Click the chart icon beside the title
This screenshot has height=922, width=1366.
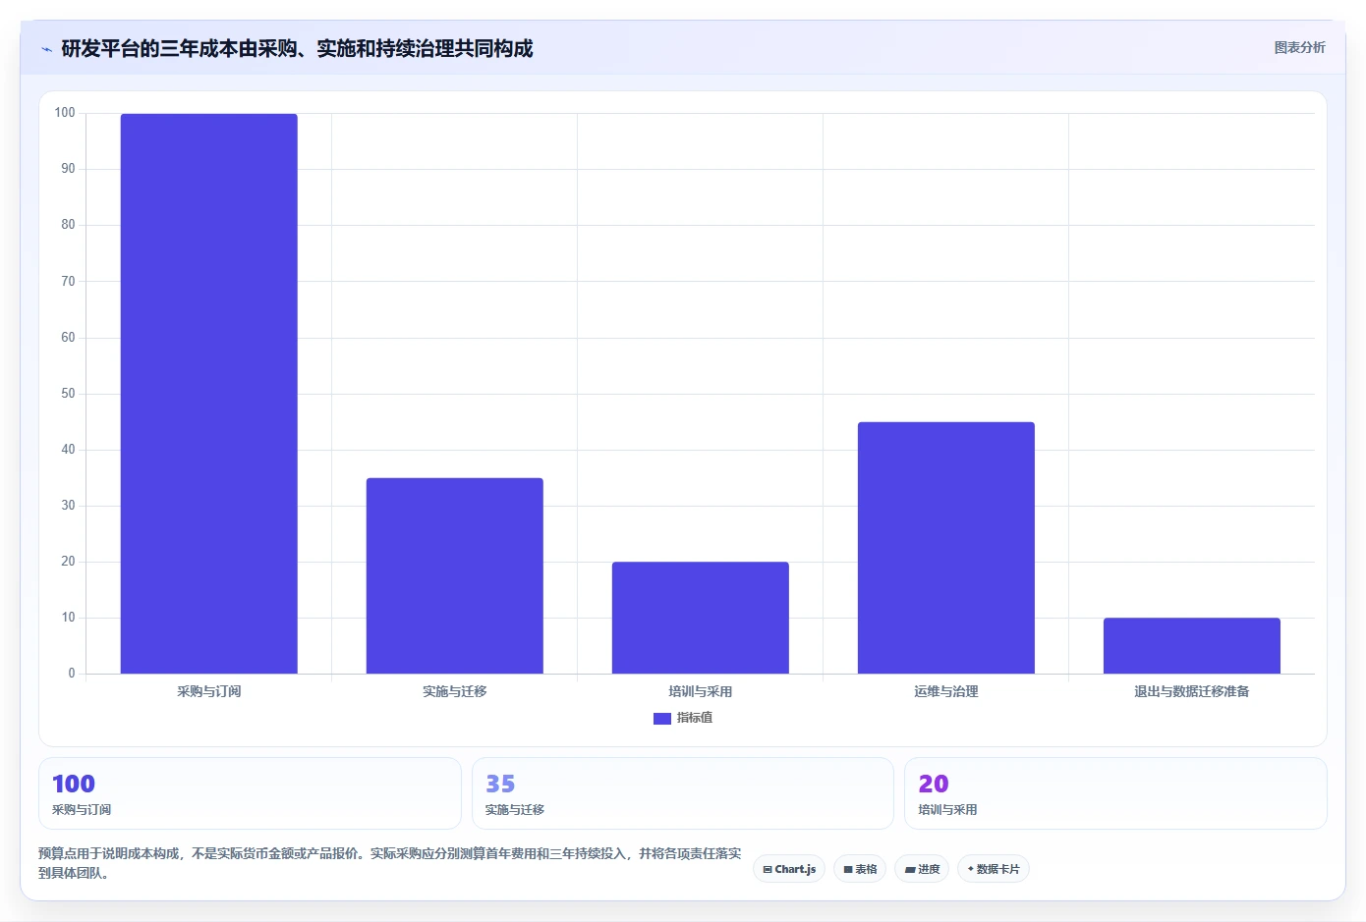pos(46,49)
